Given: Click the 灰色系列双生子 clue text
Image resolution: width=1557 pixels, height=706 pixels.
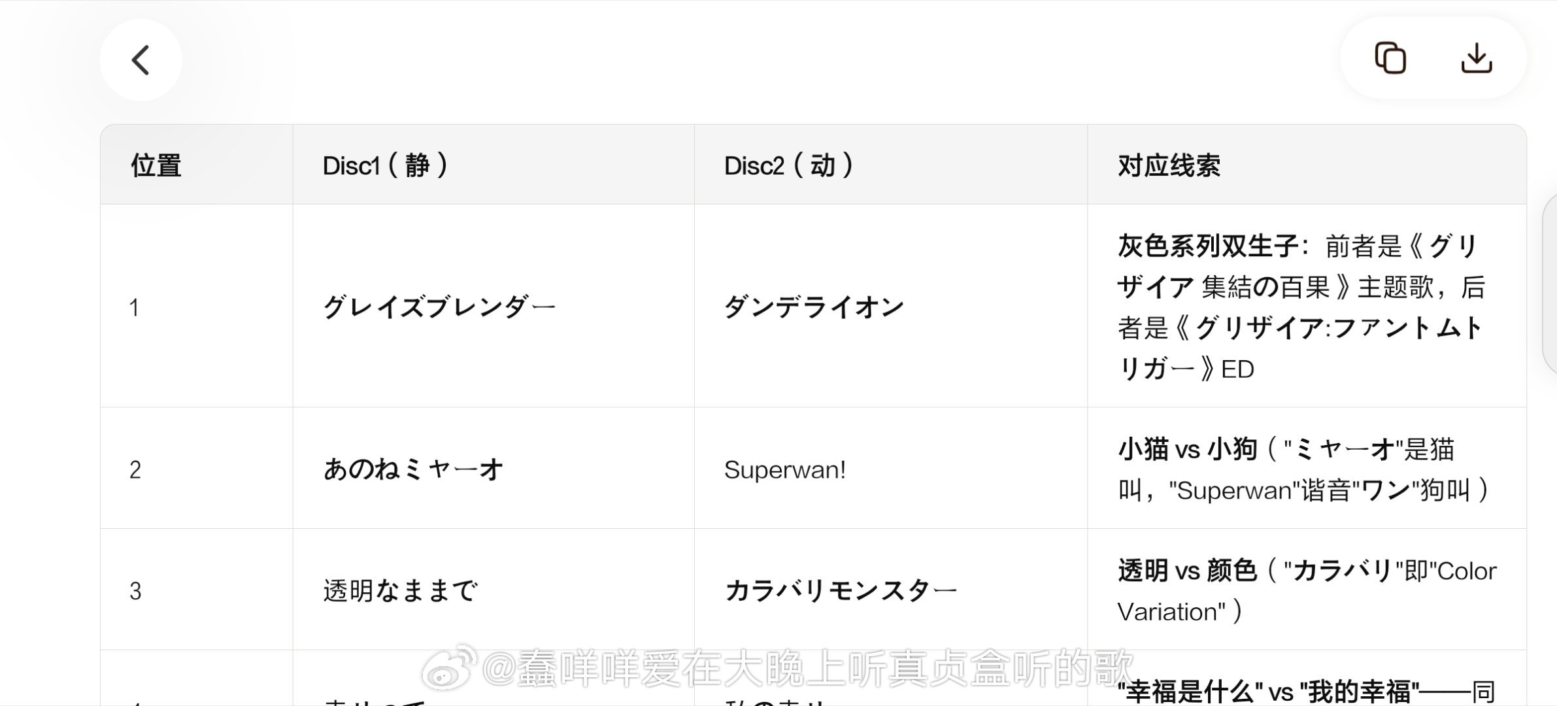Looking at the screenshot, I should pyautogui.click(x=1208, y=246).
